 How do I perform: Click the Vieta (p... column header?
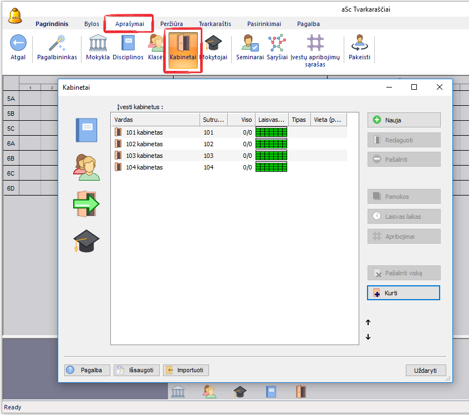point(329,120)
